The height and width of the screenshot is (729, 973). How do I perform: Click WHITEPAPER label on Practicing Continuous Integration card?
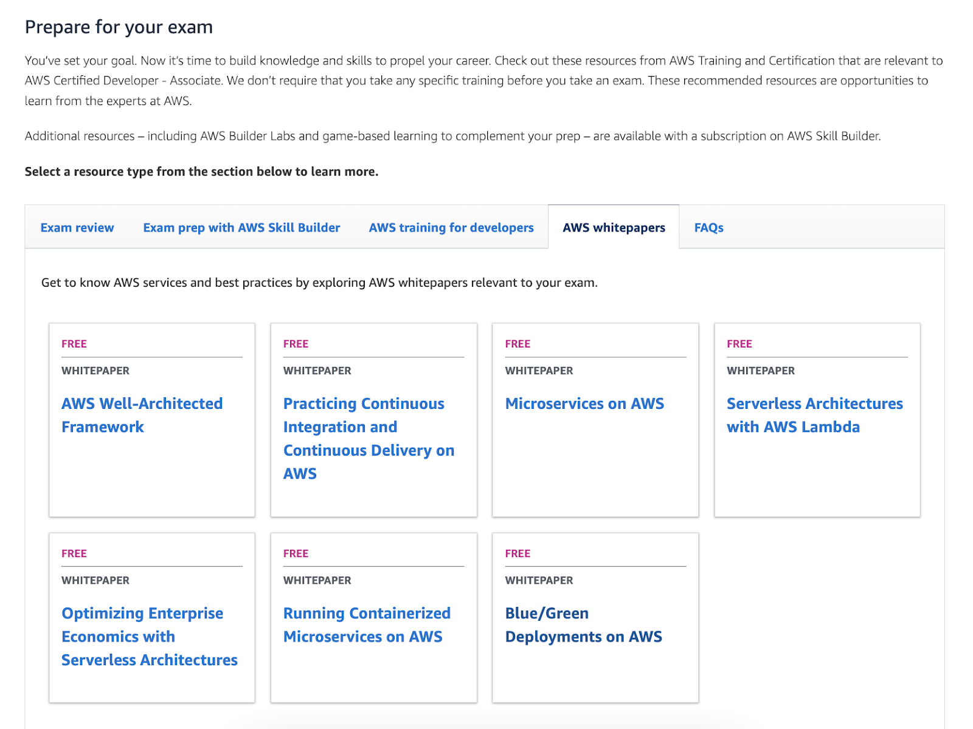click(x=317, y=371)
